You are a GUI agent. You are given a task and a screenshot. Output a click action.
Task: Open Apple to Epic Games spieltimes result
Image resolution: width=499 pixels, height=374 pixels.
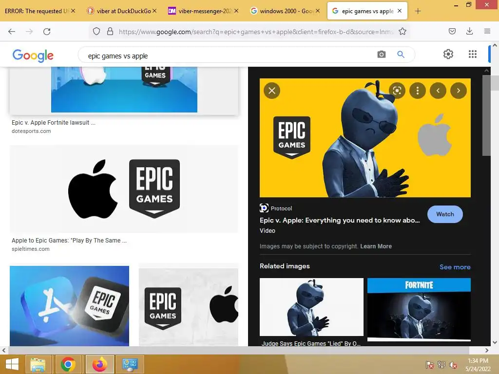tap(69, 241)
